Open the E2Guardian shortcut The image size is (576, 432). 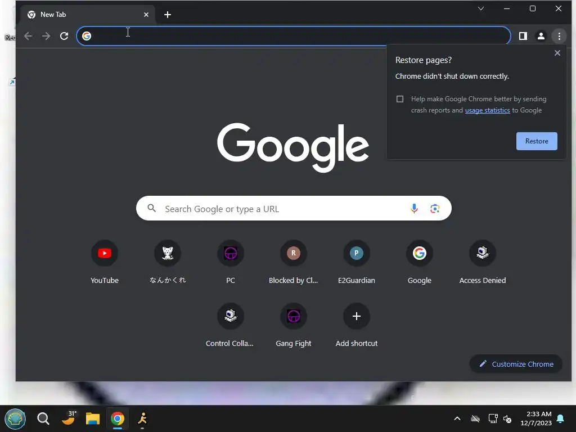(356, 262)
